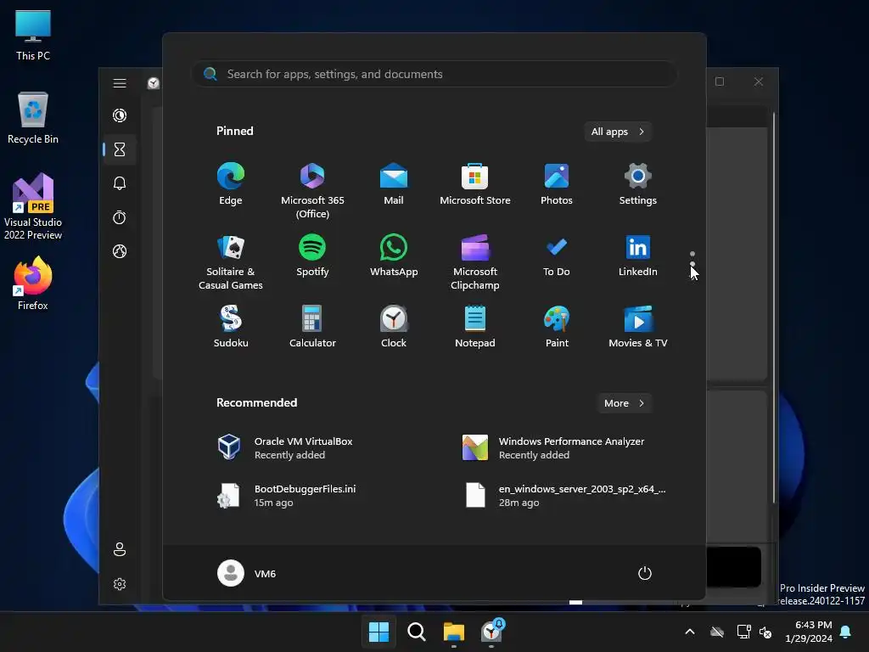Screen dimensions: 869x652
Task: Click the Start menu search box
Action: (434, 74)
